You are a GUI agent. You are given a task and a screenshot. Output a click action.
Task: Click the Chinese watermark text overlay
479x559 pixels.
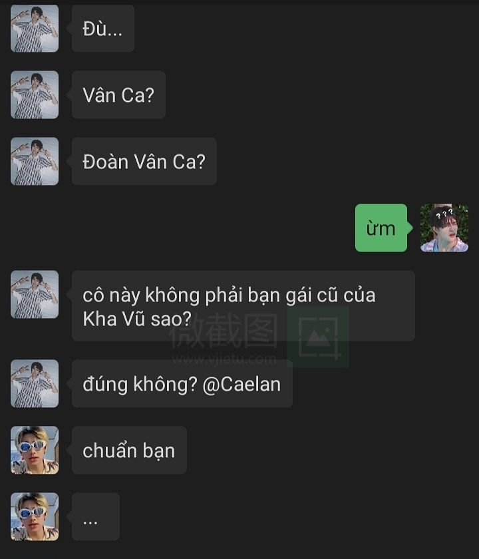point(224,331)
